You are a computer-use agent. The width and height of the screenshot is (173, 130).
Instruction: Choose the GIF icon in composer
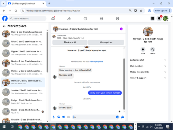pos(69,117)
